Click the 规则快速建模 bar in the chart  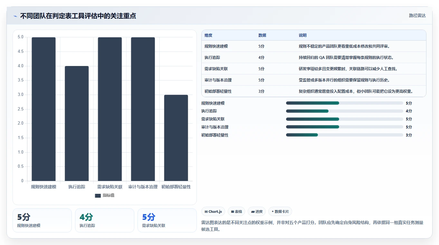point(43,109)
